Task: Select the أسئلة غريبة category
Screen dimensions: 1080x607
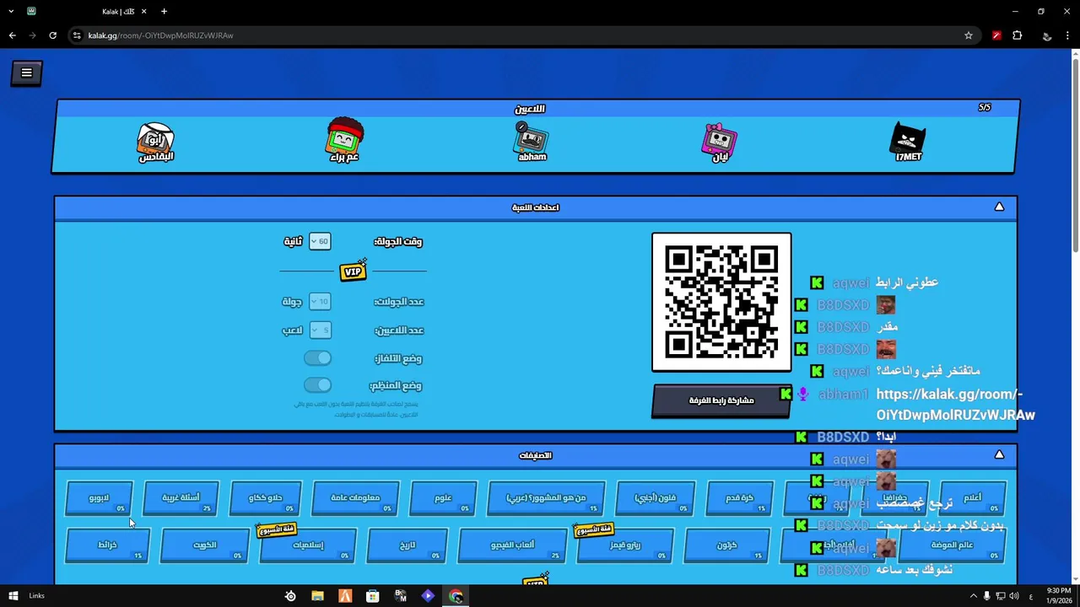Action: coord(181,497)
